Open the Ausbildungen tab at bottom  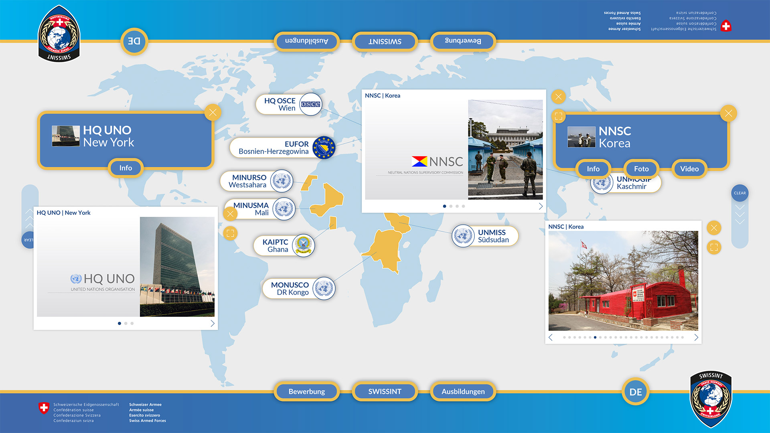[463, 391]
